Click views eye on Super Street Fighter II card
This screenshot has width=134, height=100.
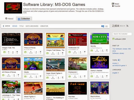53,77
